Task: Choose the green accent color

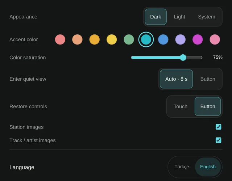Action: coord(129,39)
